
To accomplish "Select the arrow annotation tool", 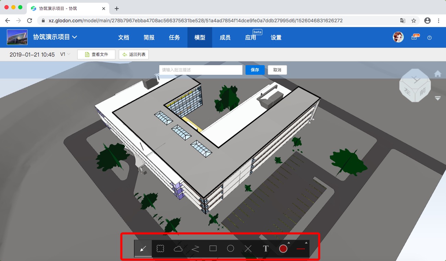I will [143, 249].
